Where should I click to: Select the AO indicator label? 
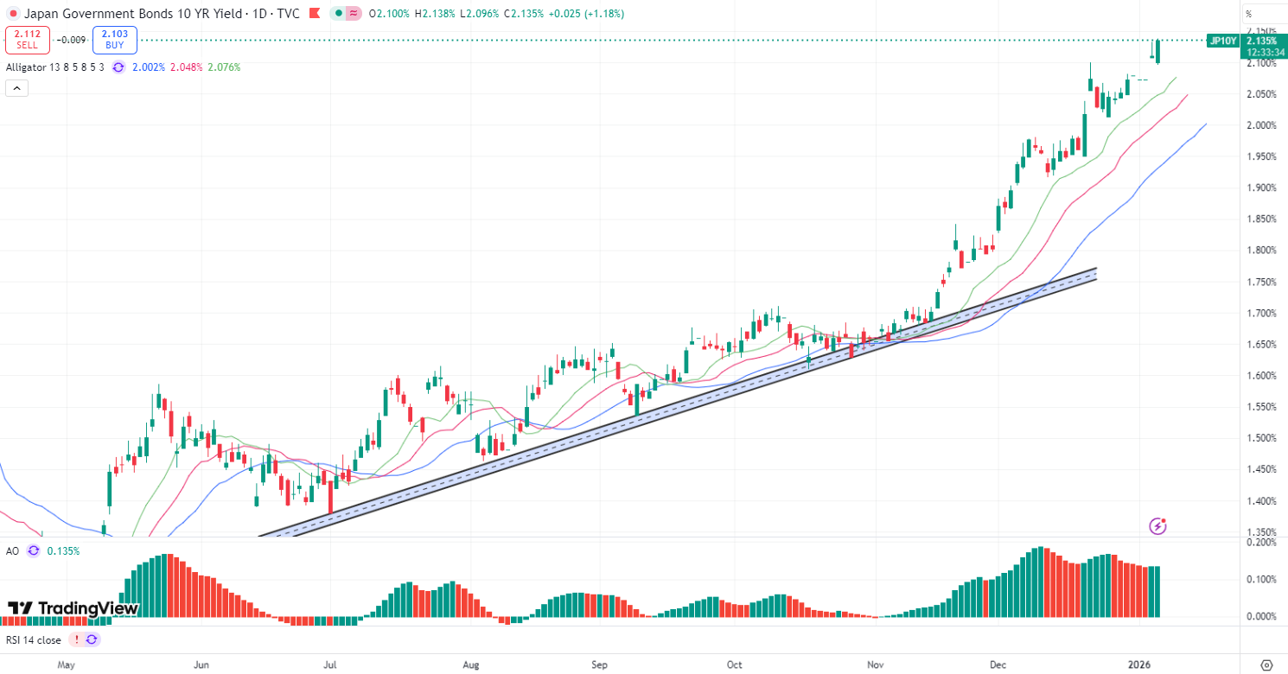[x=13, y=550]
